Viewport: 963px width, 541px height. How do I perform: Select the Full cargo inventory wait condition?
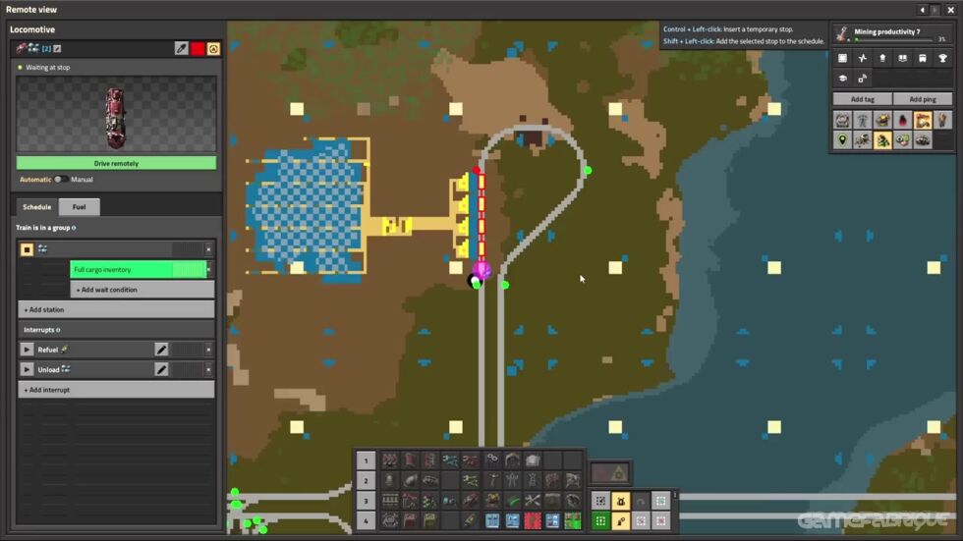tap(139, 269)
